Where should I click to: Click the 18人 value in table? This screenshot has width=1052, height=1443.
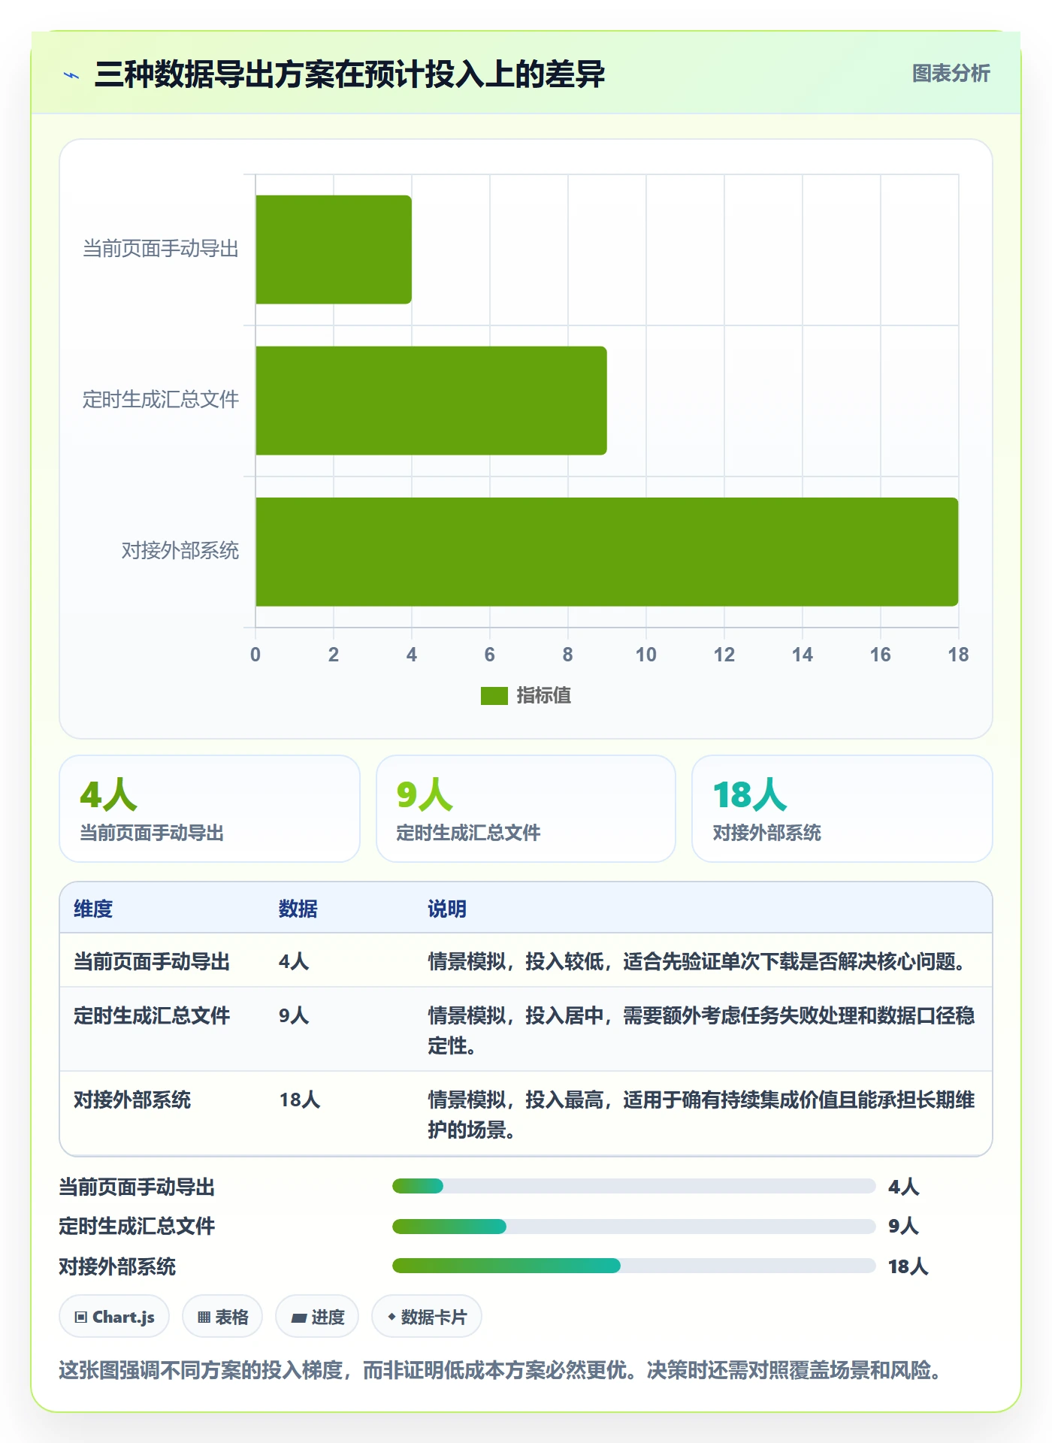300,1100
